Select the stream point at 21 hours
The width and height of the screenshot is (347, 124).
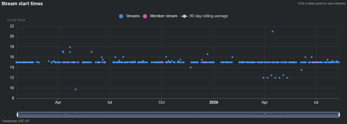[272, 31]
